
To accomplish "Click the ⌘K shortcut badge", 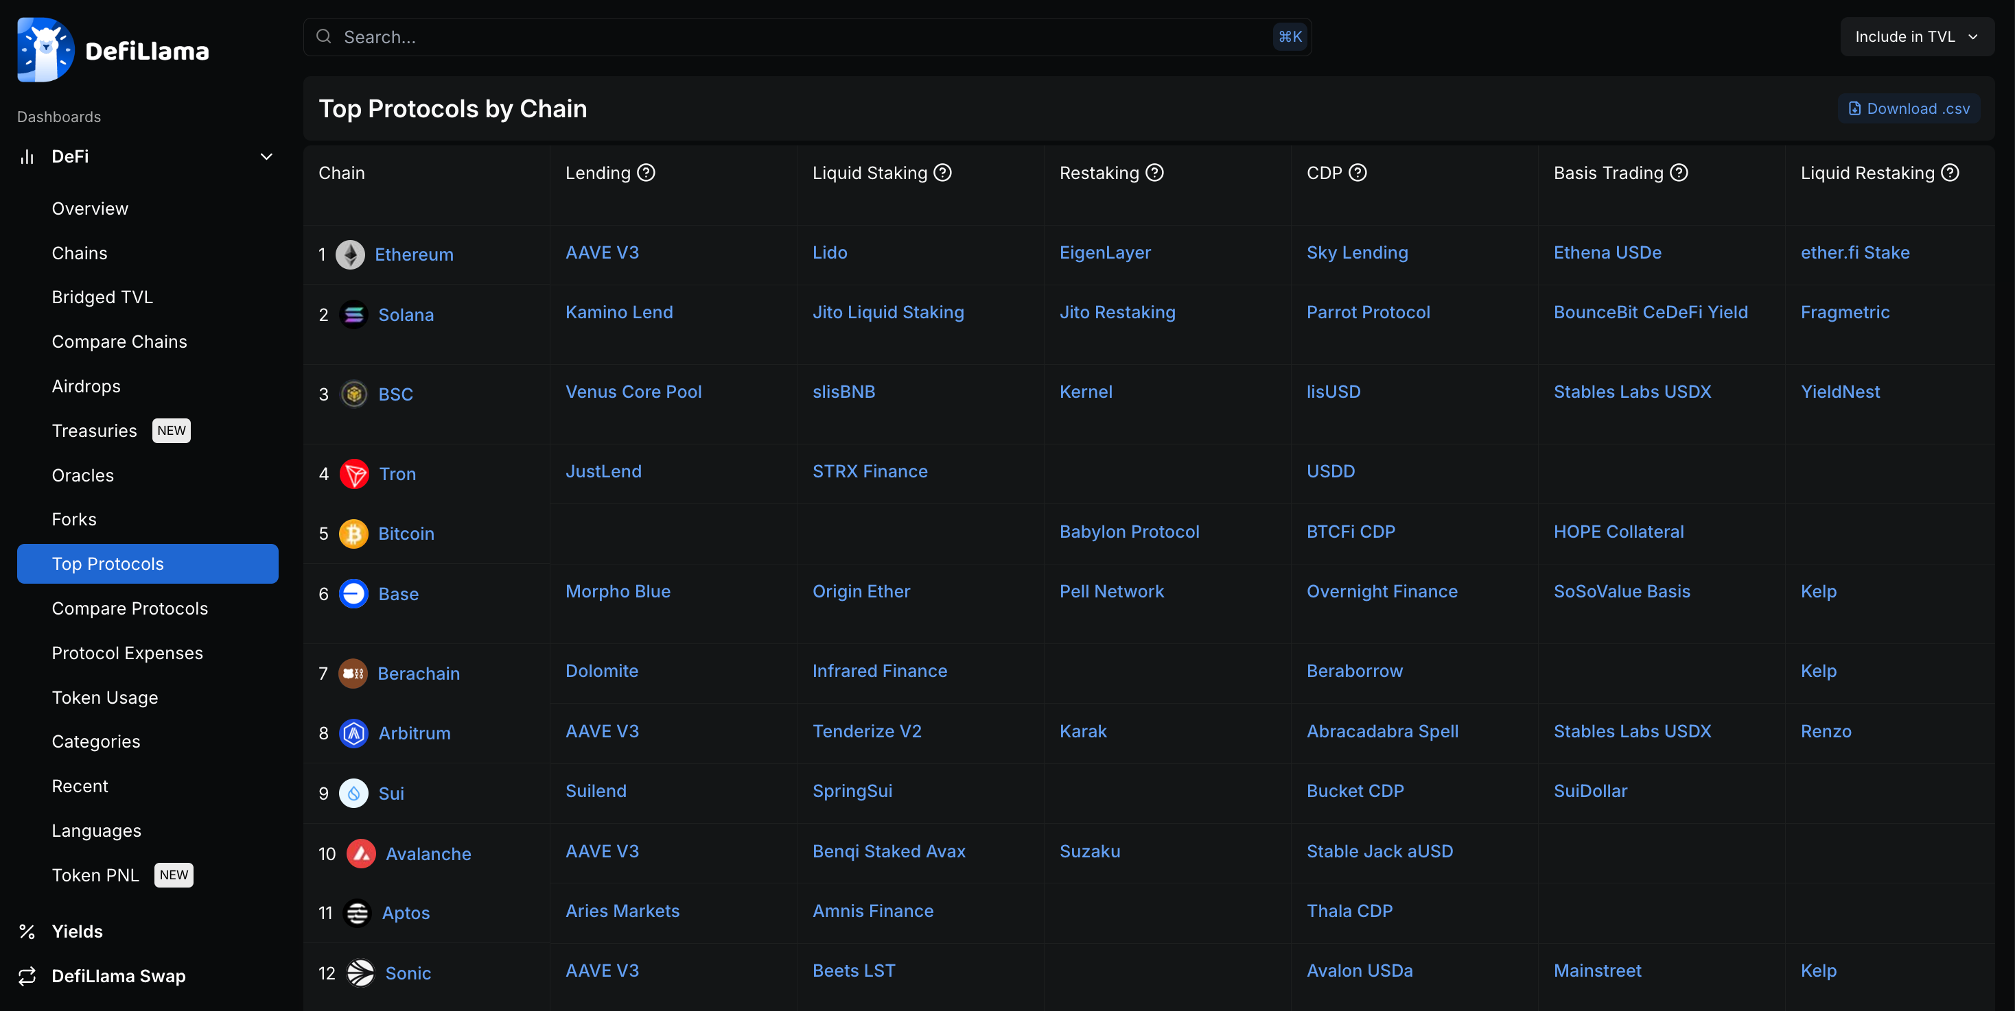I will [x=1290, y=37].
